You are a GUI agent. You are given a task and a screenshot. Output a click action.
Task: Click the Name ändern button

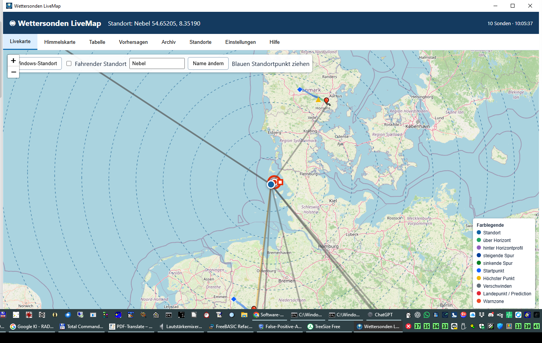[x=208, y=64]
